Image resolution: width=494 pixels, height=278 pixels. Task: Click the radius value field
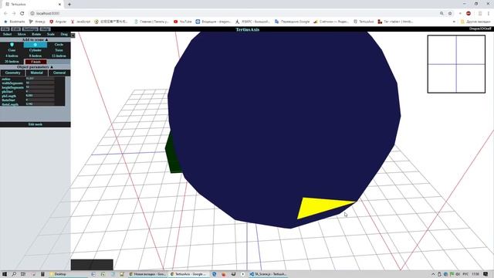[40, 79]
